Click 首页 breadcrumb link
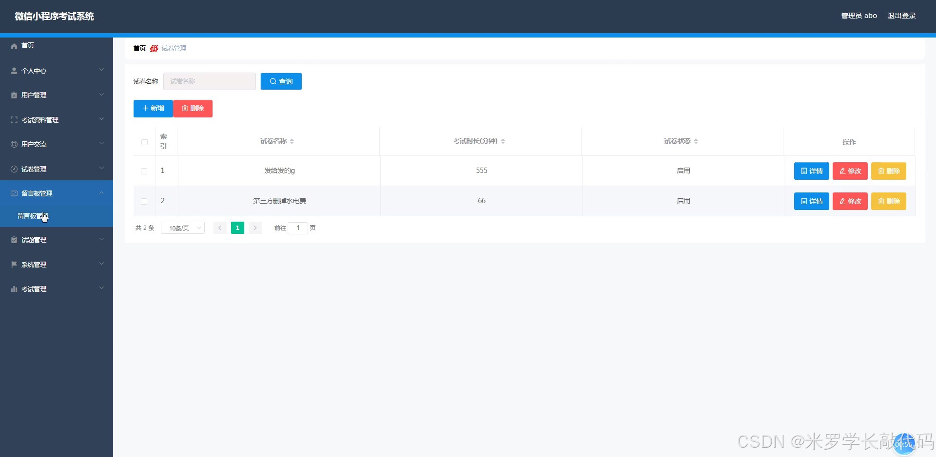The image size is (936, 457). [139, 48]
